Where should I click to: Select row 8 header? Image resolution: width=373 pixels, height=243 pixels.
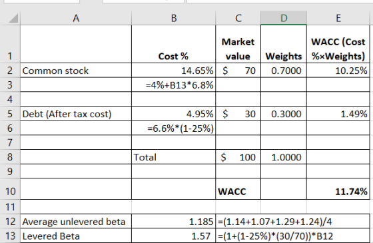point(10,157)
